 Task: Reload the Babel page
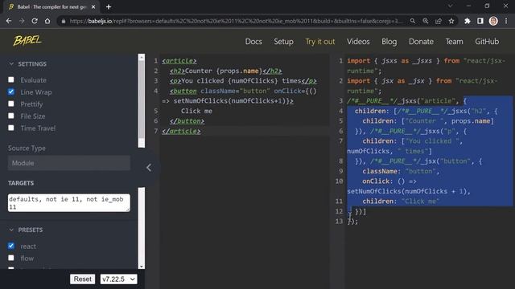tap(35, 21)
